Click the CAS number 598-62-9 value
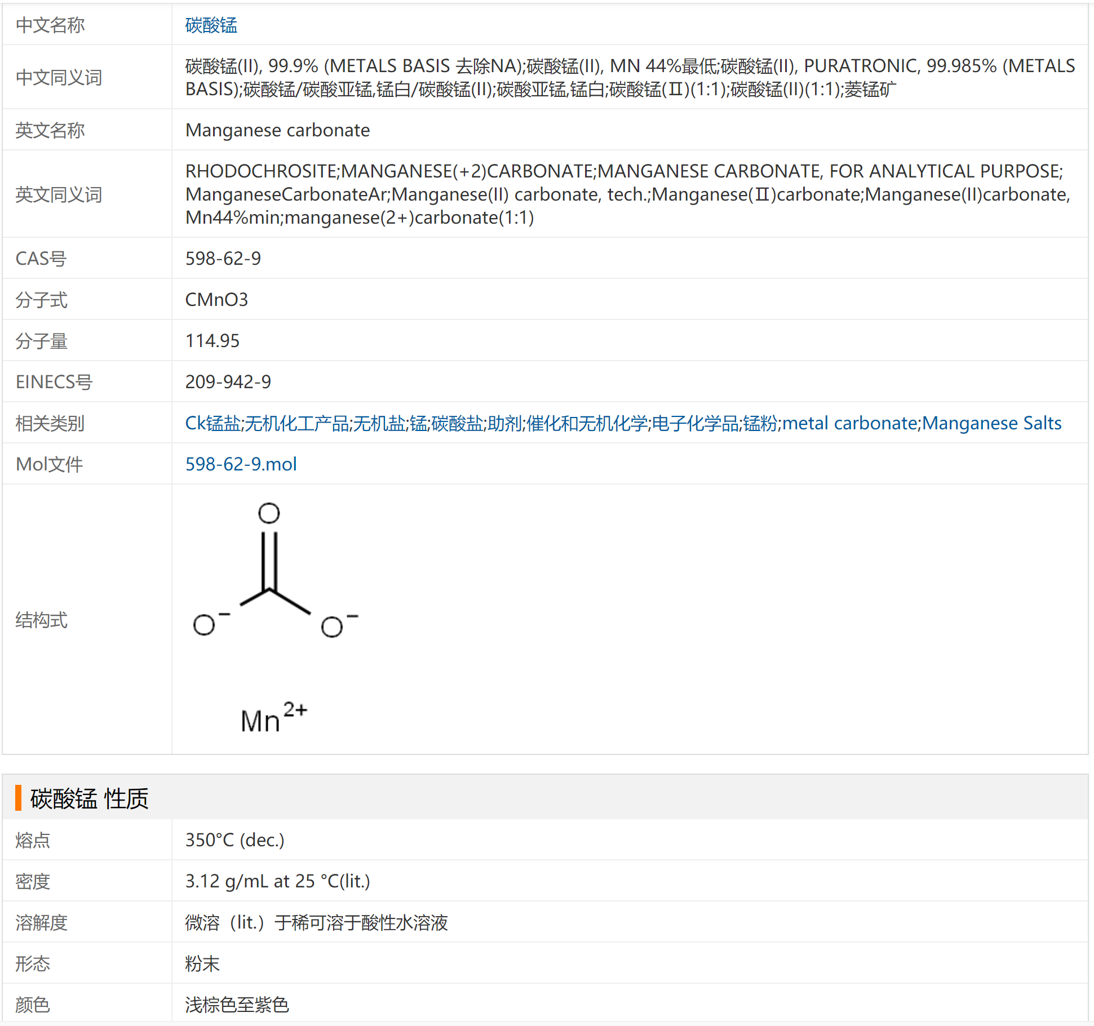The width and height of the screenshot is (1094, 1026). (223, 258)
